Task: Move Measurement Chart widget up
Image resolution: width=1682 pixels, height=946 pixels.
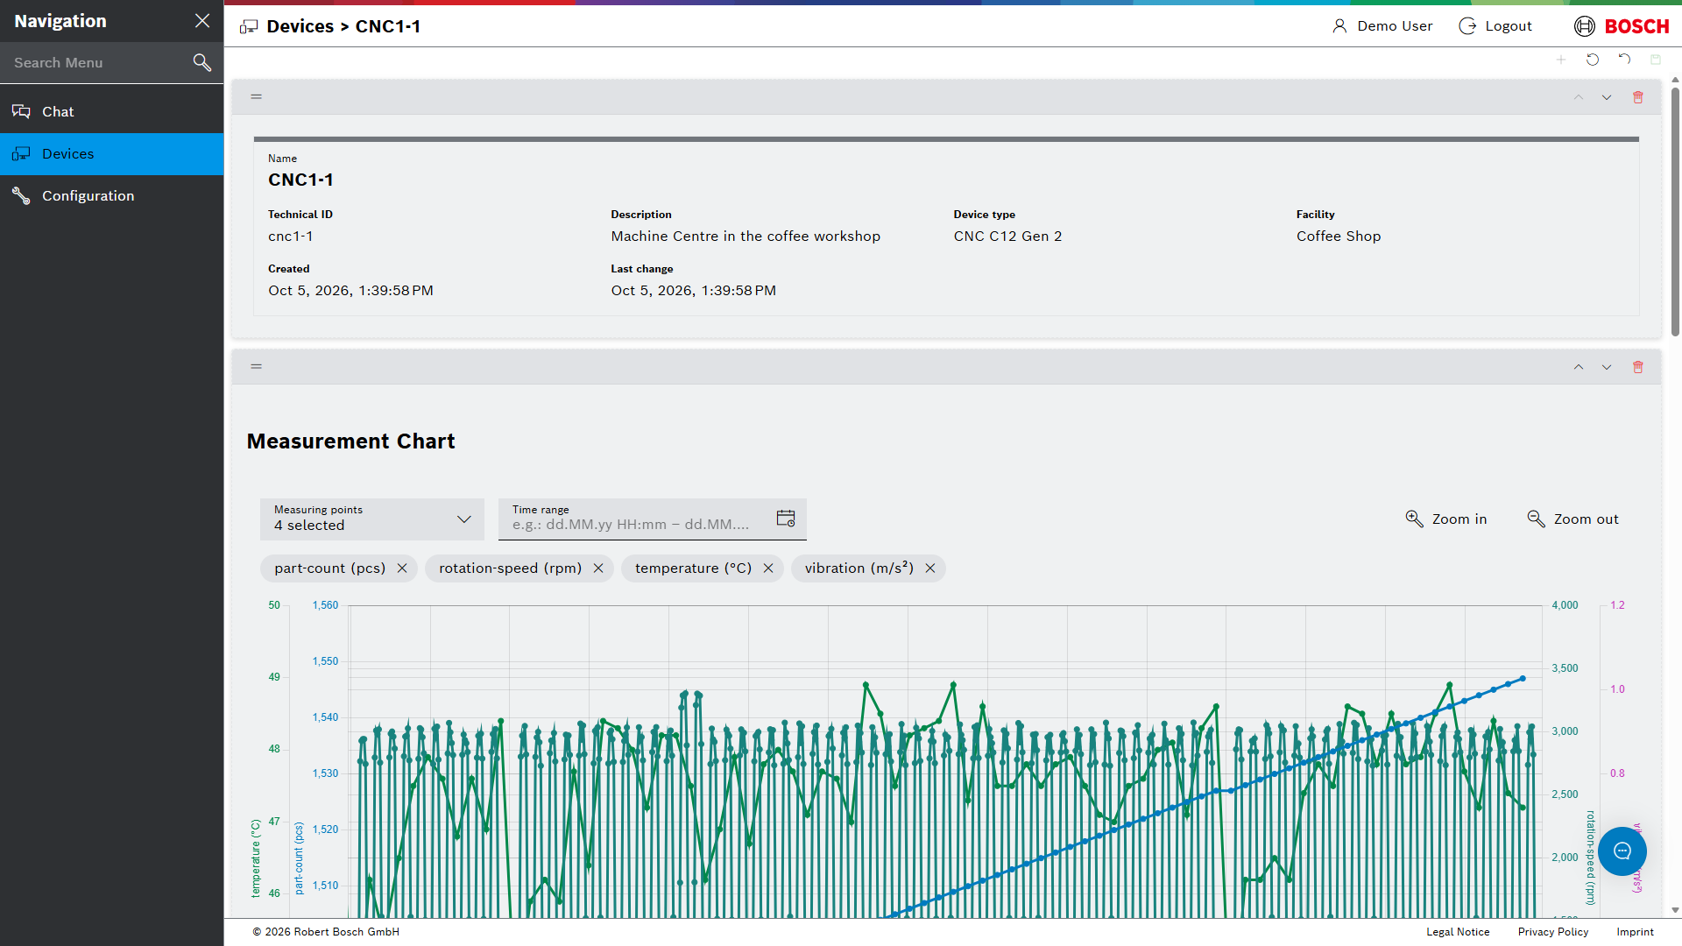Action: [x=1579, y=367]
